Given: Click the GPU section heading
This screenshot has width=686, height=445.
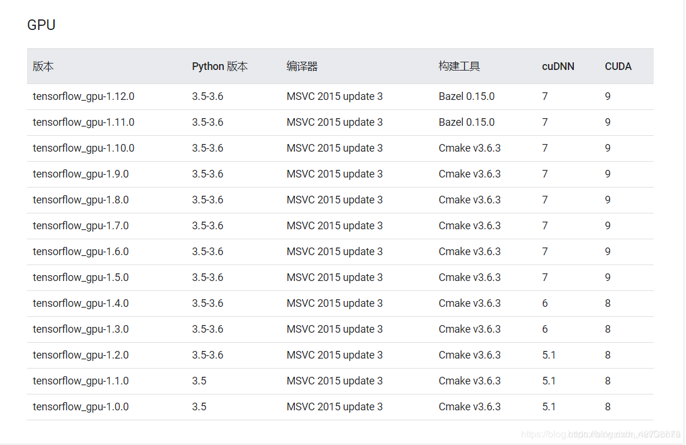Looking at the screenshot, I should point(41,25).
